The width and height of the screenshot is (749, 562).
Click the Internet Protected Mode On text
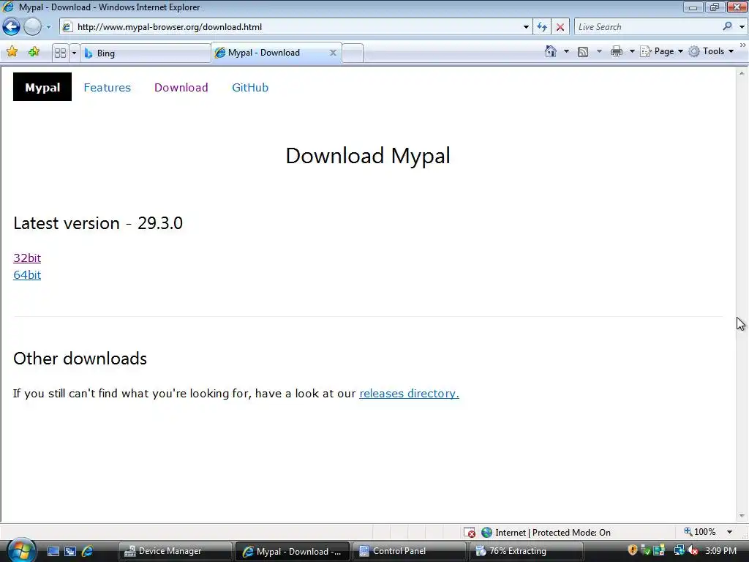[x=553, y=533]
